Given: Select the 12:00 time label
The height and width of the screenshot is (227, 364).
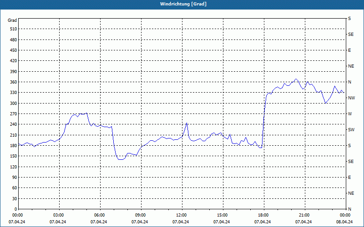Looking at the screenshot, I should pyautogui.click(x=182, y=215).
